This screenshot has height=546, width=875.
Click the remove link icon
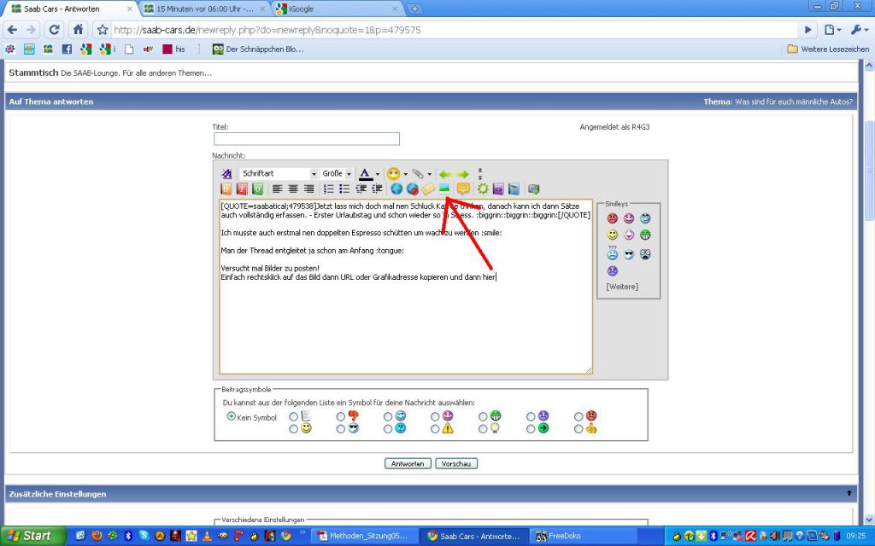click(x=413, y=189)
